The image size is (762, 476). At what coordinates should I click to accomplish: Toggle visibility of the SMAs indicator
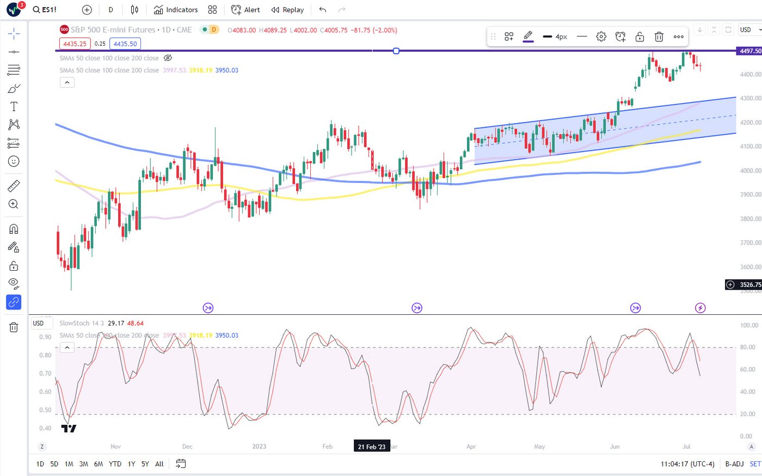[x=168, y=58]
